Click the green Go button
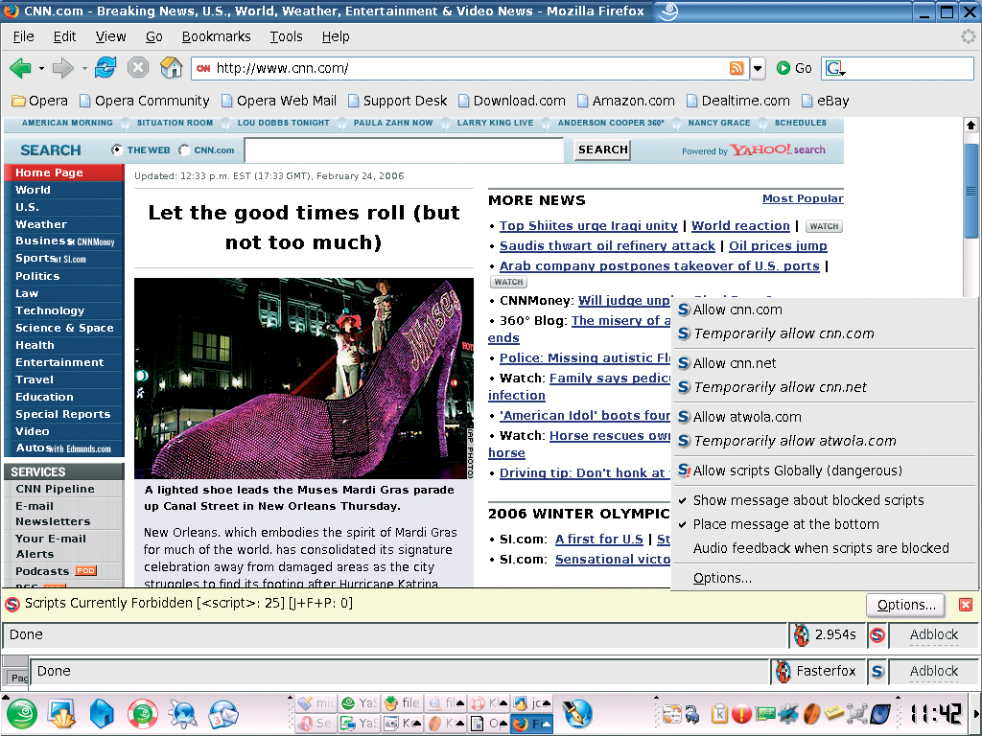 point(793,68)
